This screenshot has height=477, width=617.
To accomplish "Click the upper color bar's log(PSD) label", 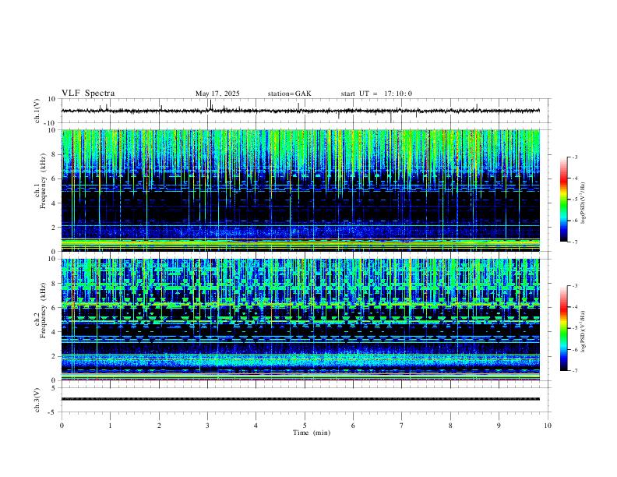I will 584,203.
